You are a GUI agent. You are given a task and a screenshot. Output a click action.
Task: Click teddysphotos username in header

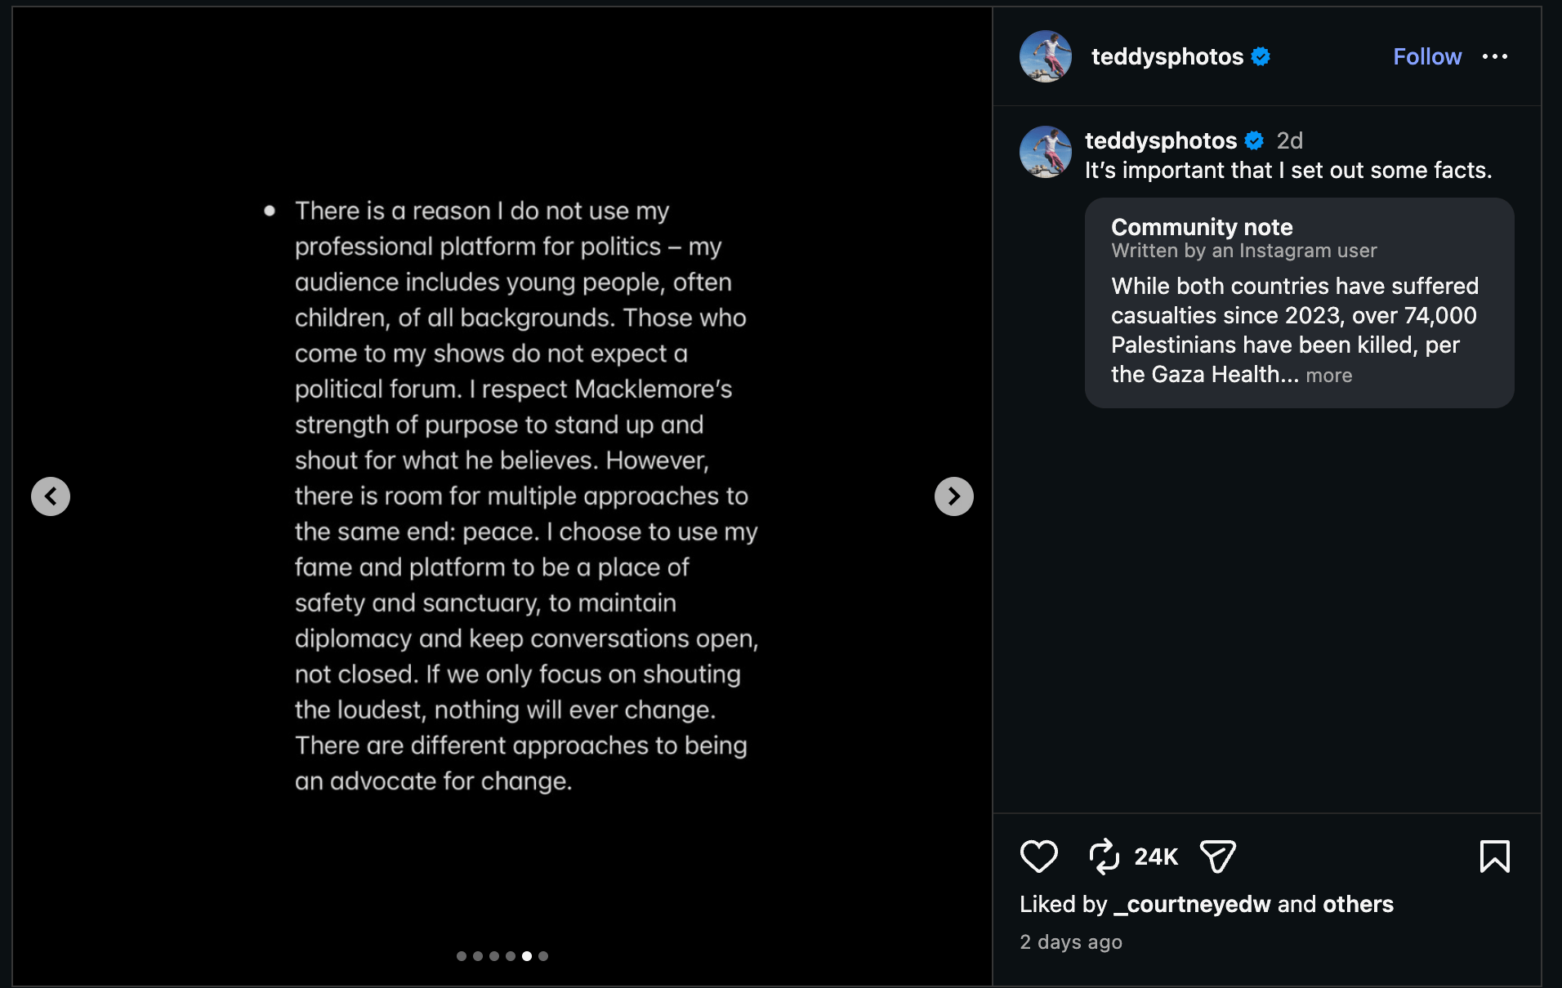click(1167, 56)
